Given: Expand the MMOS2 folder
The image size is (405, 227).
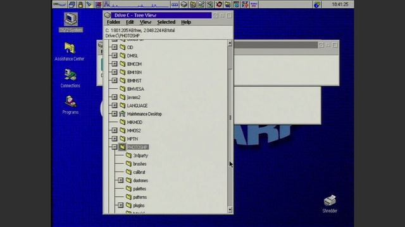Looking at the screenshot, I should 115,131.
